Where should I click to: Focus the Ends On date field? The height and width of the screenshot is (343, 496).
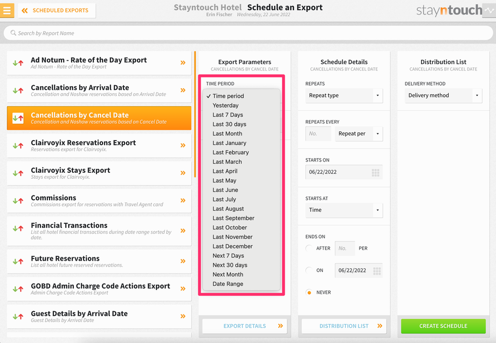[x=359, y=270]
